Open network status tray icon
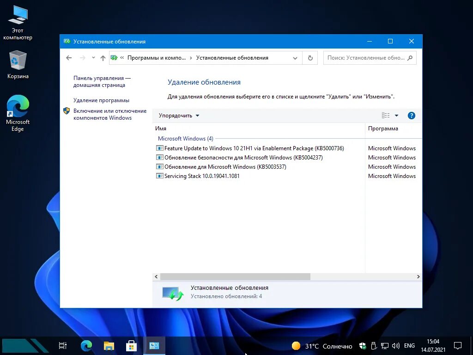Viewport: 473px width, 355px height. pos(384,346)
